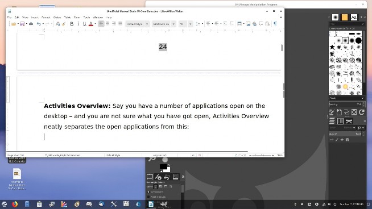Select Replace selection mode in GIMP
372x209 pixels.
[x=156, y=187]
